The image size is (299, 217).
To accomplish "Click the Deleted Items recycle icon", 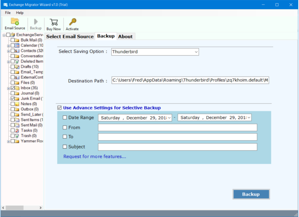I will (17, 61).
